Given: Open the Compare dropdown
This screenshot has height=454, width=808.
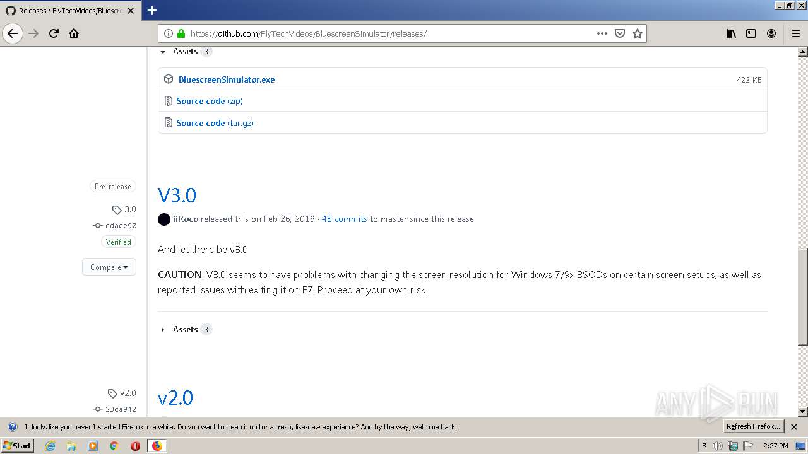Looking at the screenshot, I should 109,267.
